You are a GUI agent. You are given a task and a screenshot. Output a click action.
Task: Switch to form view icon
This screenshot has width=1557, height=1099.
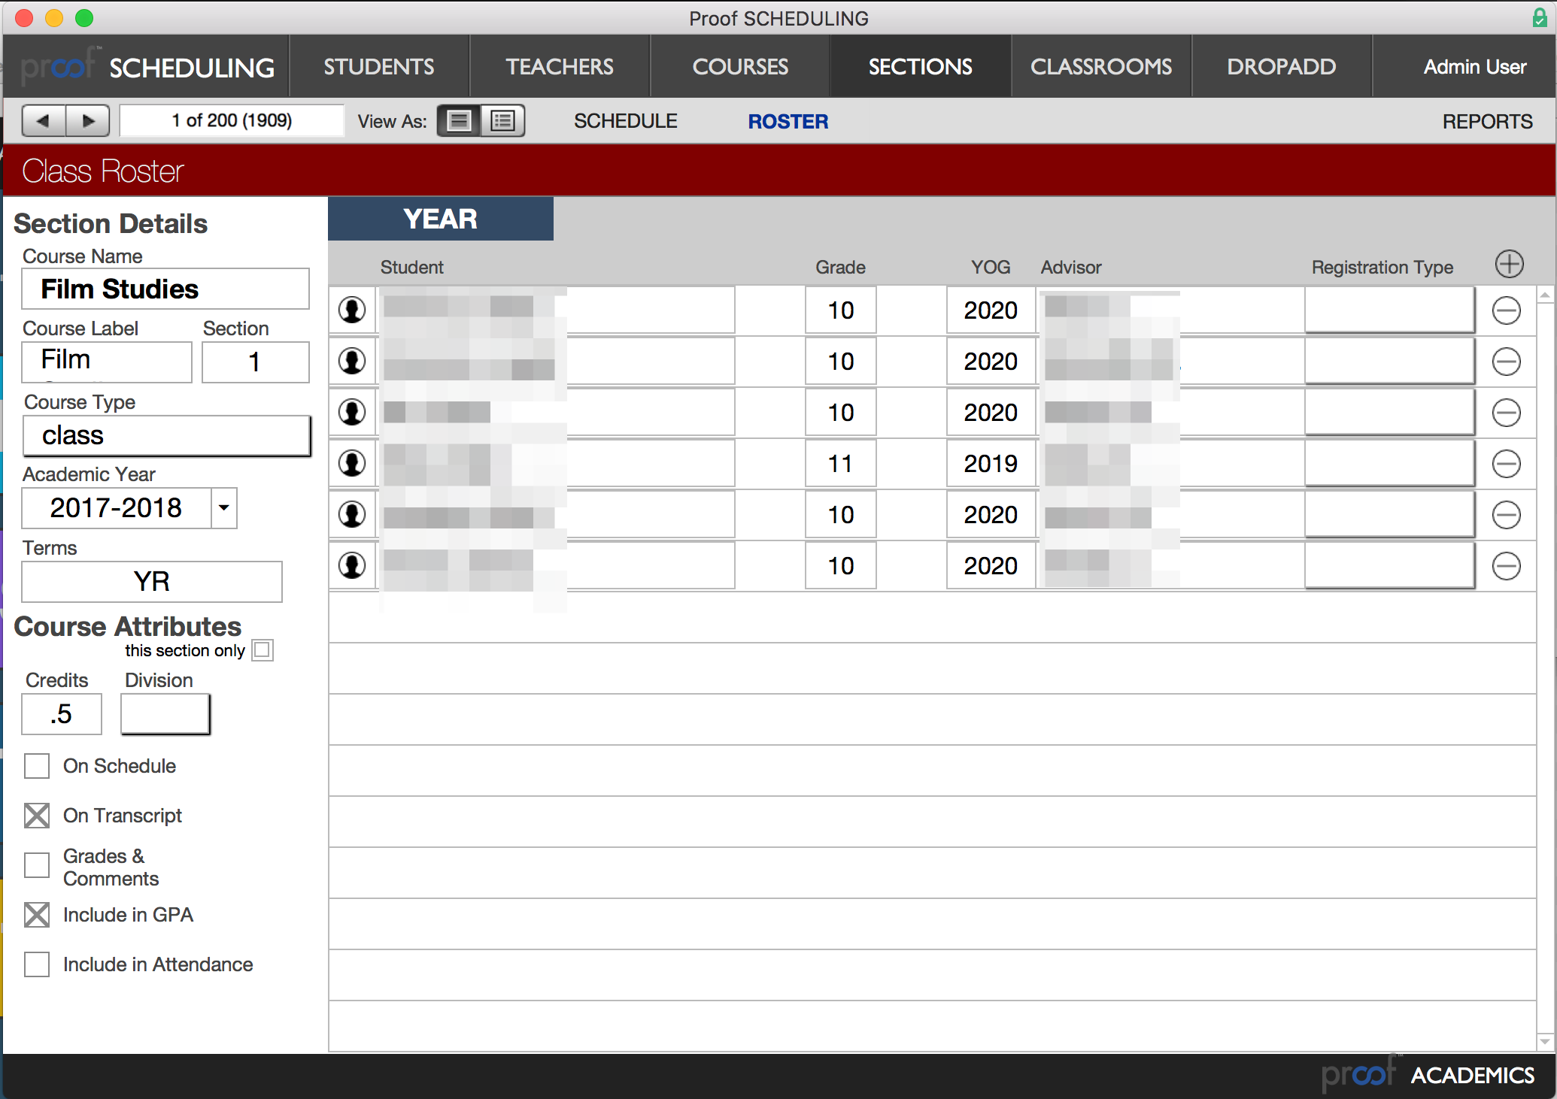click(x=459, y=120)
